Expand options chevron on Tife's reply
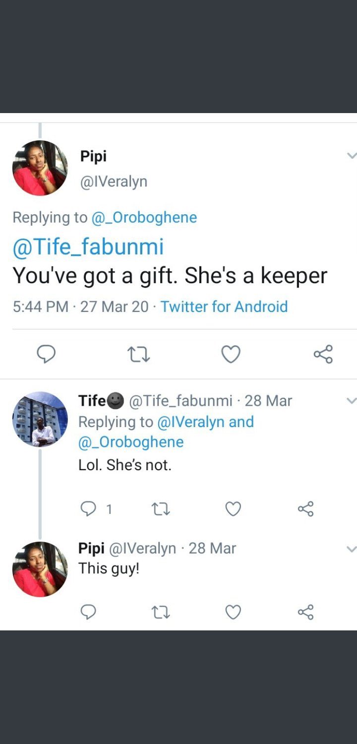357x744 pixels. pos(352,400)
